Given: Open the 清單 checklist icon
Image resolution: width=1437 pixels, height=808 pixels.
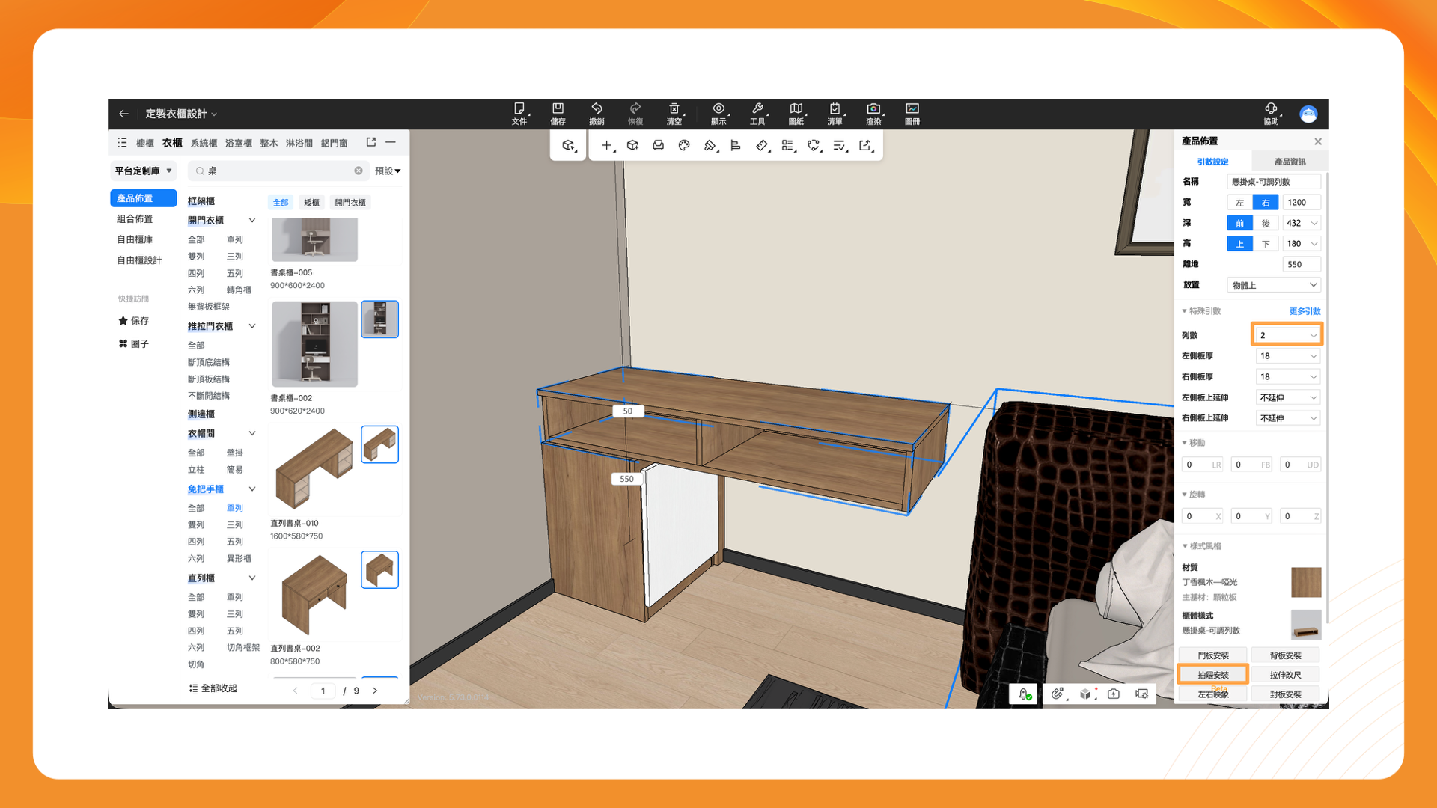Looking at the screenshot, I should [835, 113].
